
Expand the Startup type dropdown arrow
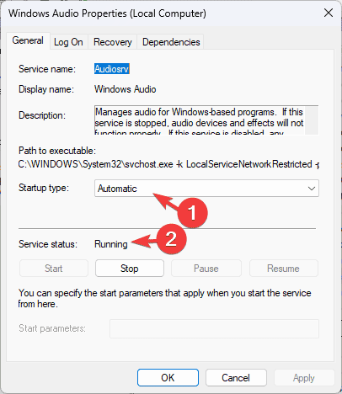(x=312, y=189)
